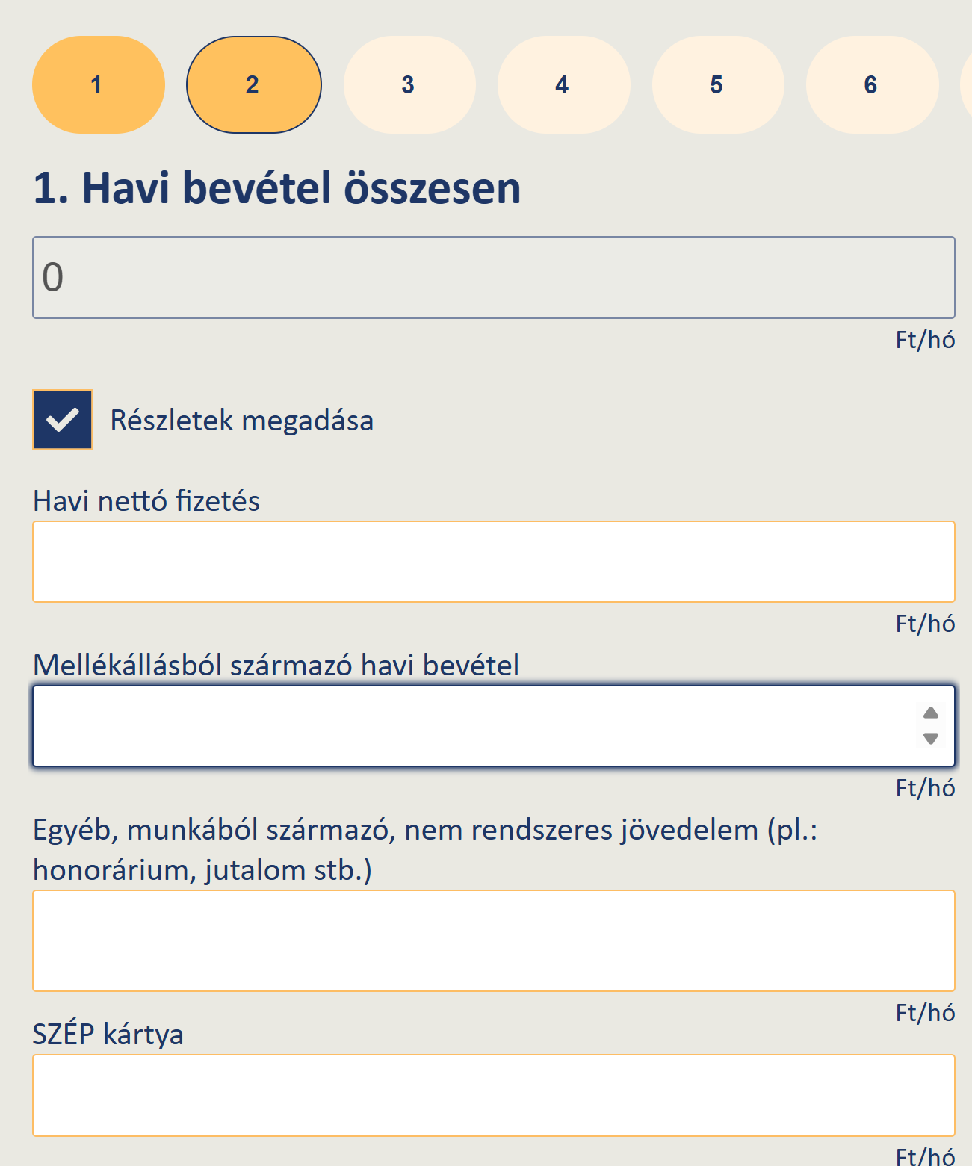Click the Részletek megadása label

coord(242,421)
